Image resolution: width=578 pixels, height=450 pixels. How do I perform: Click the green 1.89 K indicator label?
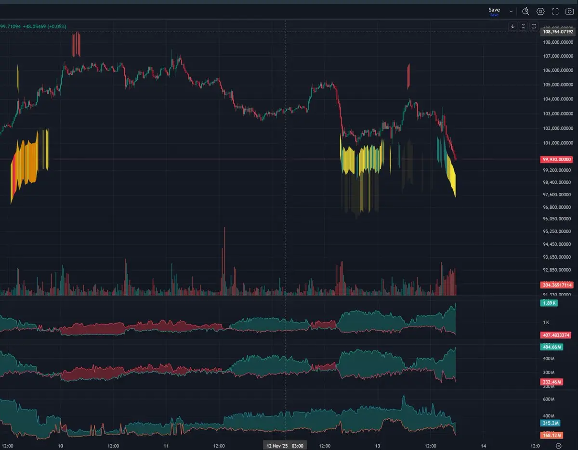(x=550, y=303)
